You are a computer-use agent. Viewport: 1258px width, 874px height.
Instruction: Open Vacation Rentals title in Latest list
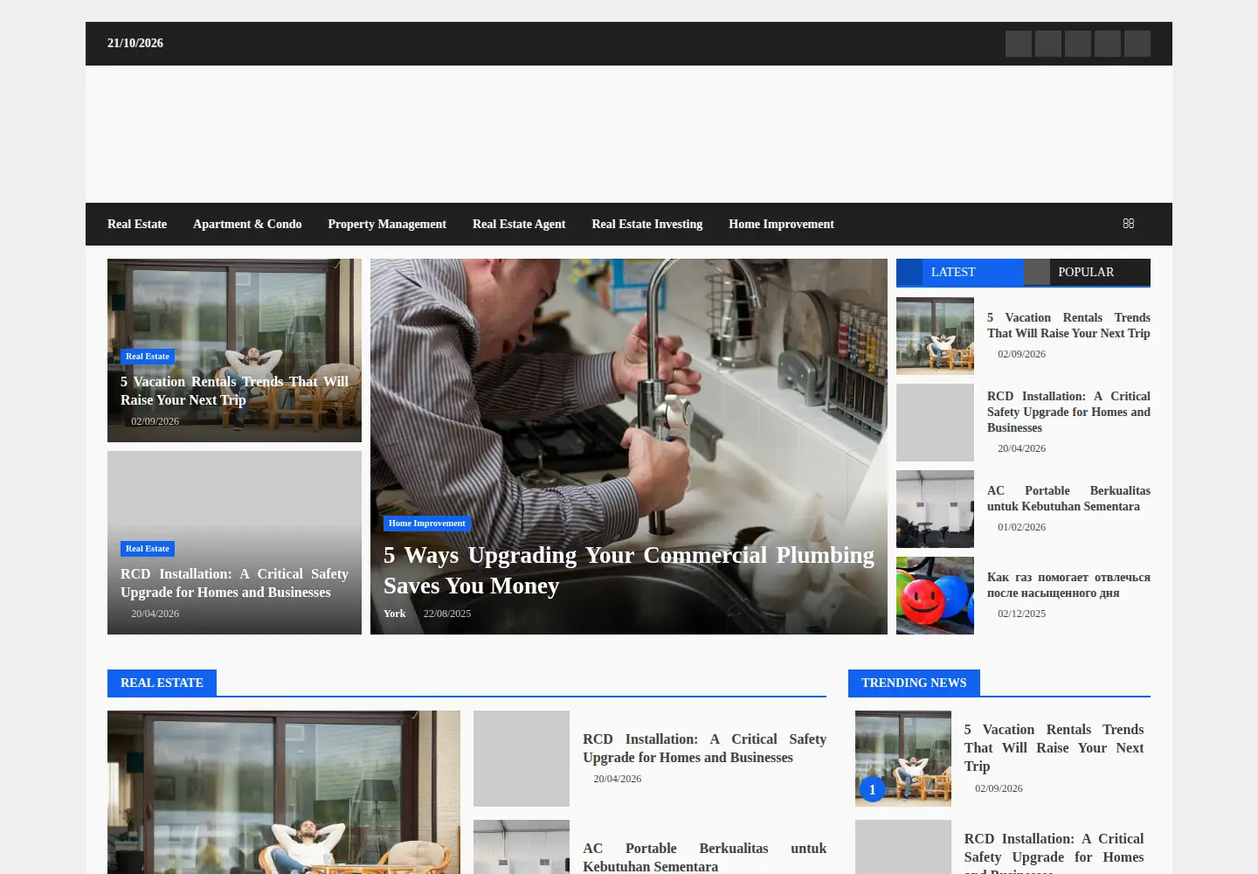pos(1068,325)
